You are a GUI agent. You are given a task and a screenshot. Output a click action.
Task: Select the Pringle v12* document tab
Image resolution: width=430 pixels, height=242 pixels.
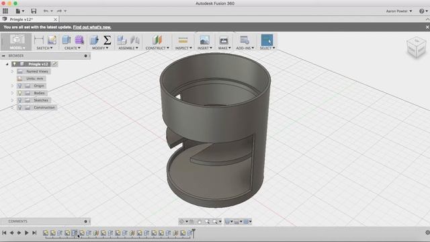(x=30, y=19)
